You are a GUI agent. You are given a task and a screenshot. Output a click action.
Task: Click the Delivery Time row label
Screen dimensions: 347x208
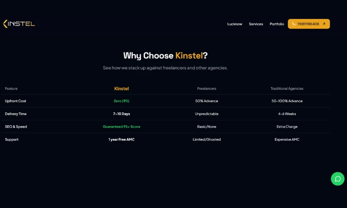click(16, 114)
